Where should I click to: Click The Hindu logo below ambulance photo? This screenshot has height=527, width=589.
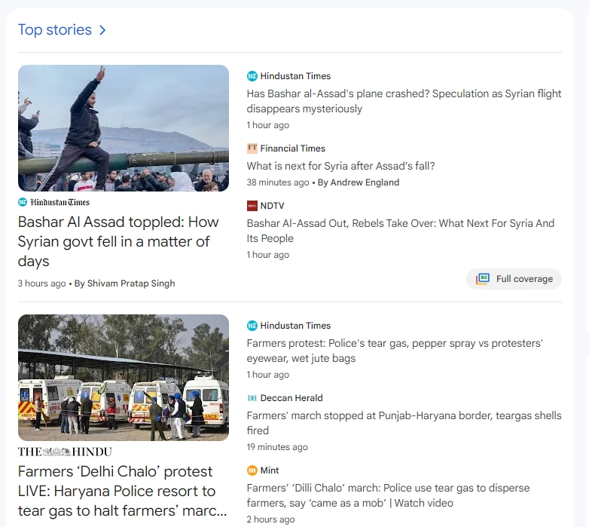click(x=65, y=452)
